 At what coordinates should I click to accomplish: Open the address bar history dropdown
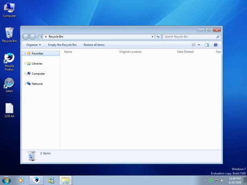coord(152,37)
